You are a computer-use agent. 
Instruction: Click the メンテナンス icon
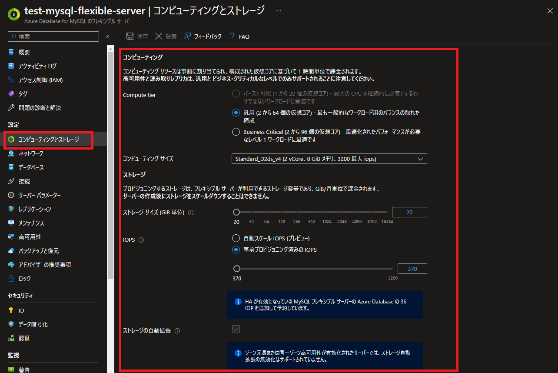[x=11, y=223]
